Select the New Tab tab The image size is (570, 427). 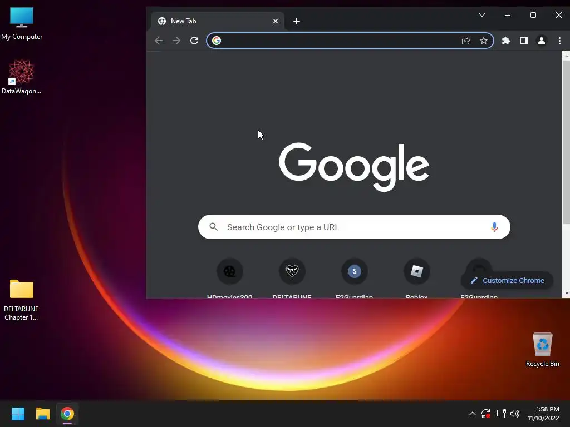point(218,21)
